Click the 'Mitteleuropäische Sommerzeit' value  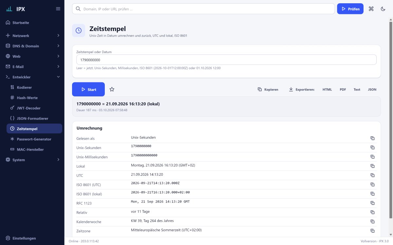click(x=166, y=230)
